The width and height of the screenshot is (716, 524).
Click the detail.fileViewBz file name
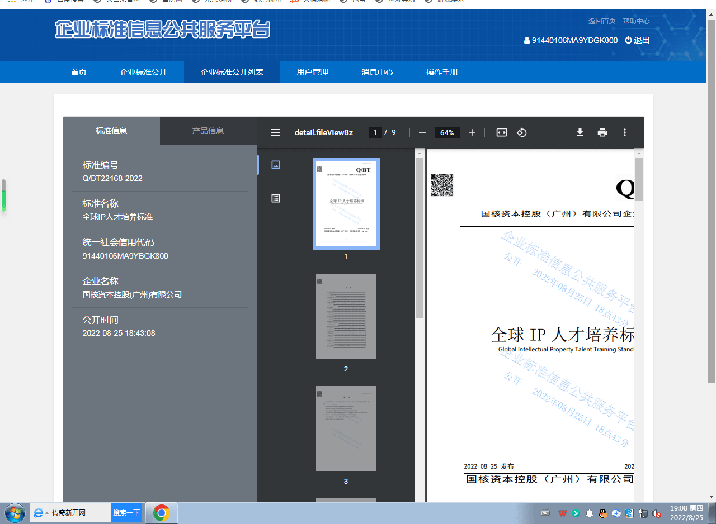pyautogui.click(x=324, y=132)
